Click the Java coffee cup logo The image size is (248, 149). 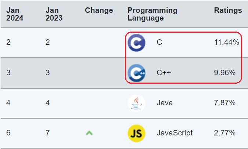pyautogui.click(x=136, y=103)
